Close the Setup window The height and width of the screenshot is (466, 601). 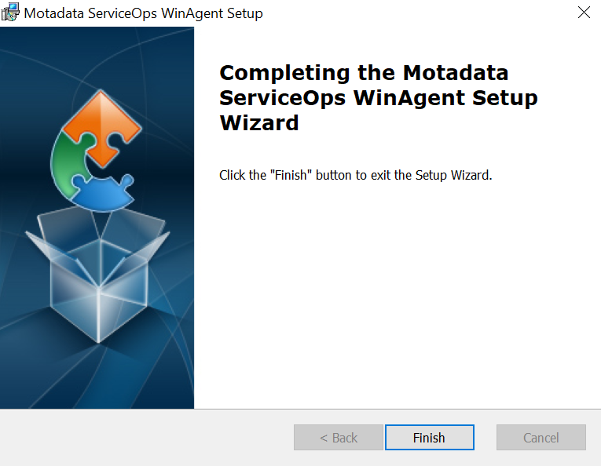[583, 13]
